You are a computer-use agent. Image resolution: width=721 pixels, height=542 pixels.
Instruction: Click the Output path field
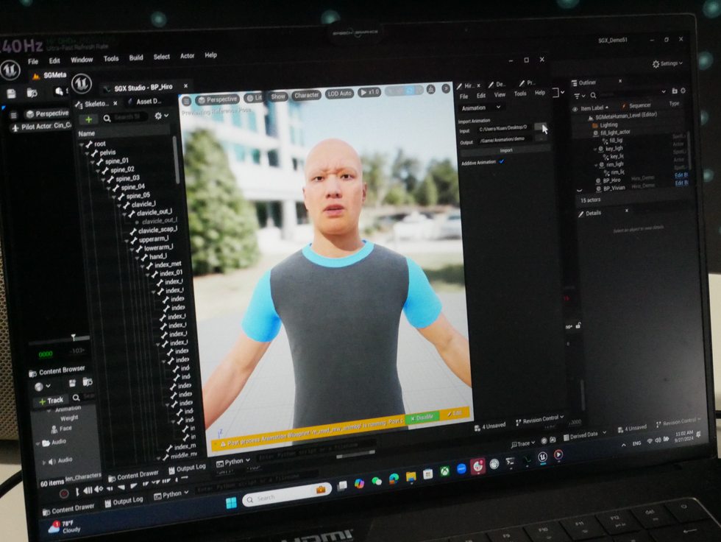pyautogui.click(x=506, y=139)
